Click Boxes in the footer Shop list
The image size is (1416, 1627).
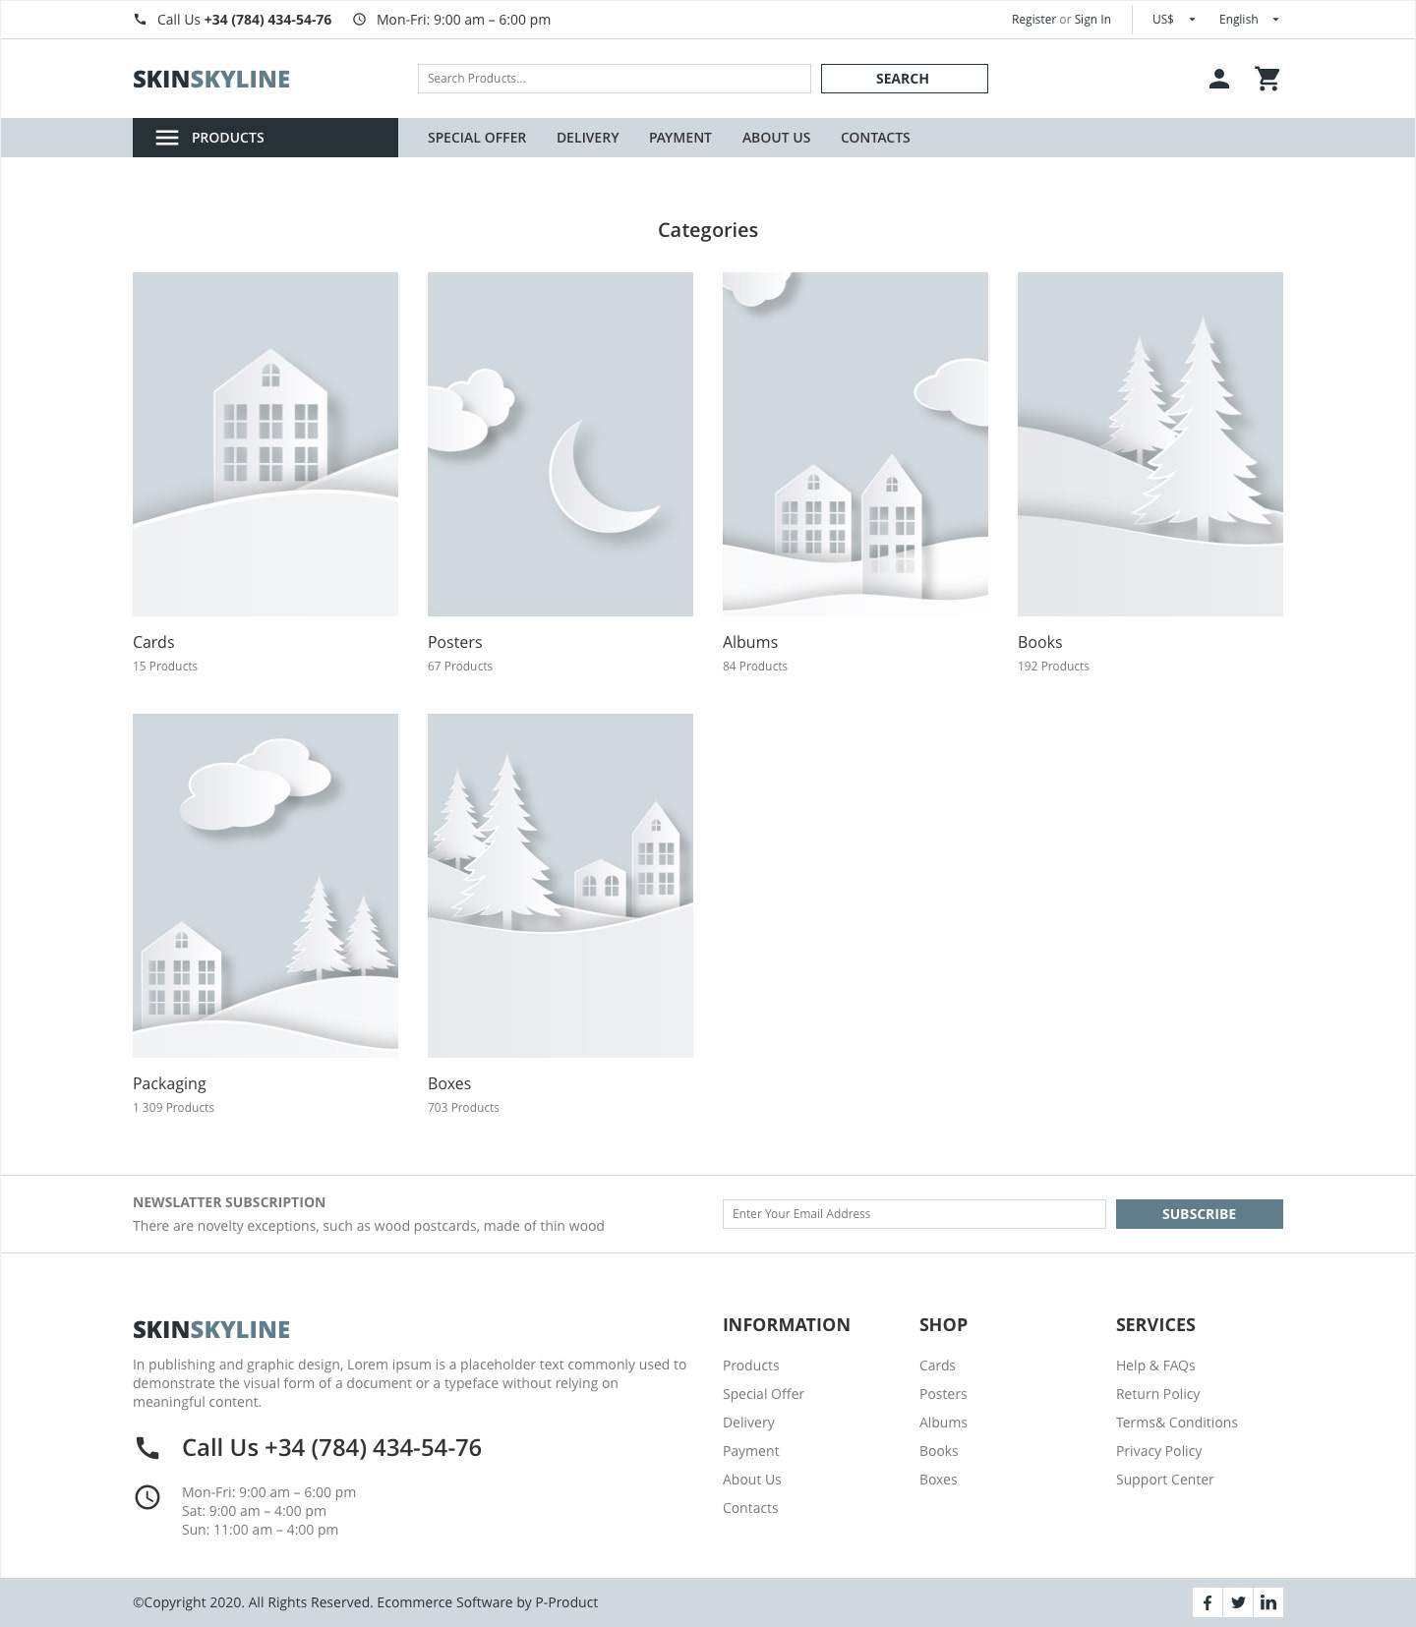tap(938, 1480)
